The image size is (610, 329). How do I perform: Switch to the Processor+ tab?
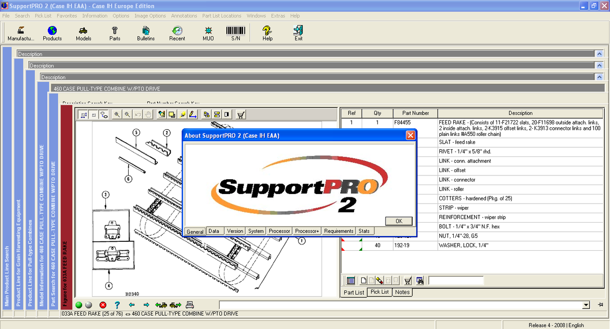[x=307, y=231]
